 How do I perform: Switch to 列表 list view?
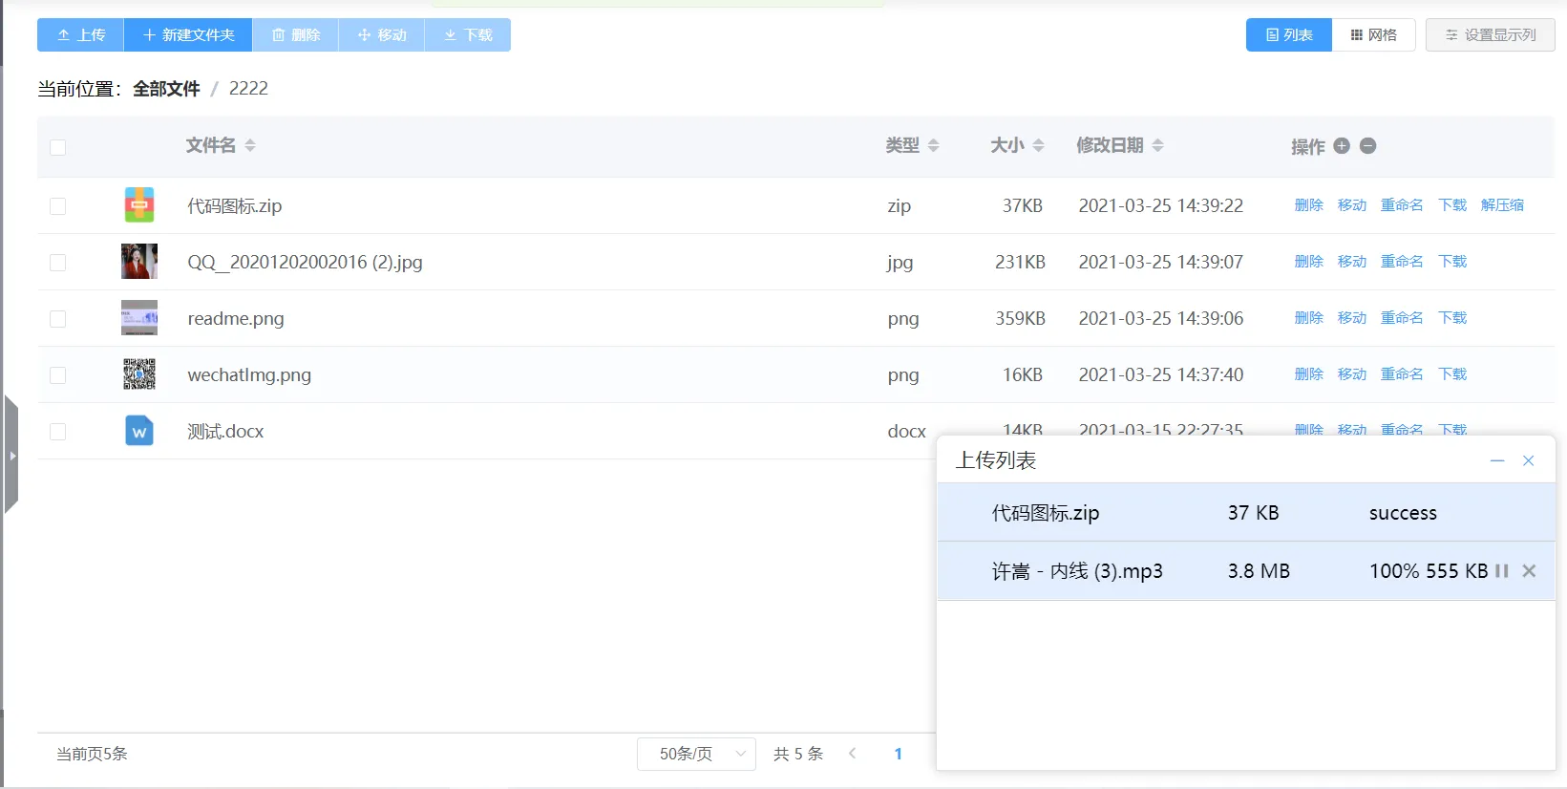1289,34
